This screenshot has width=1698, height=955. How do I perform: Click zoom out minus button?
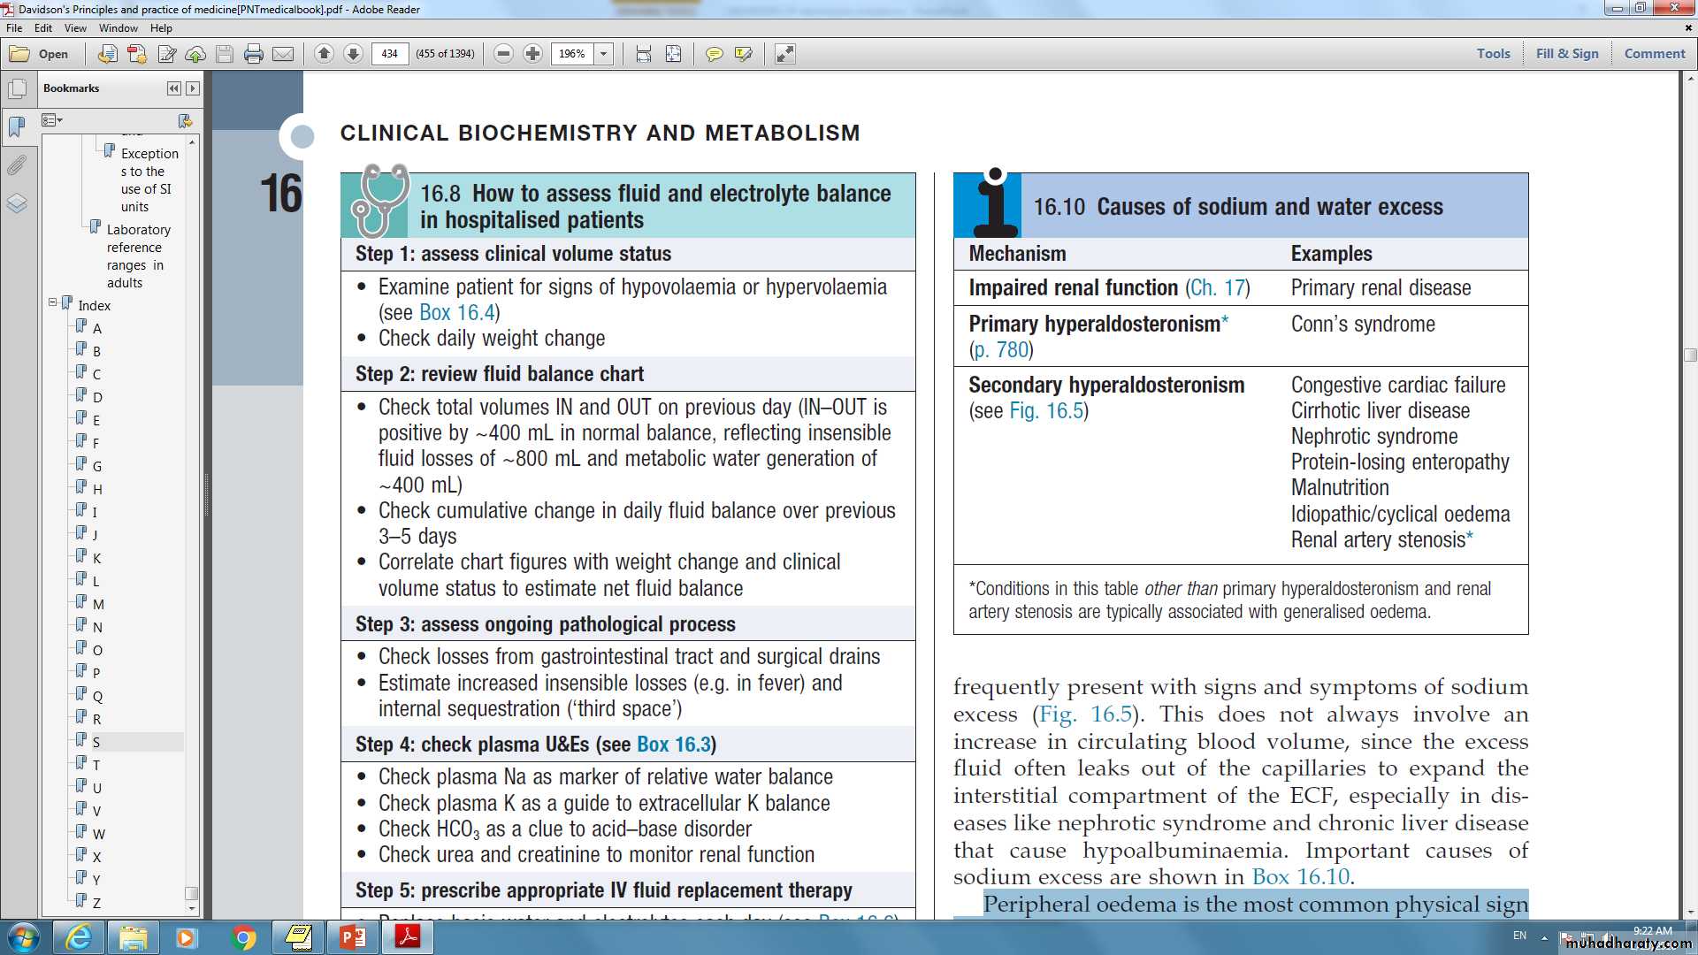coord(503,54)
